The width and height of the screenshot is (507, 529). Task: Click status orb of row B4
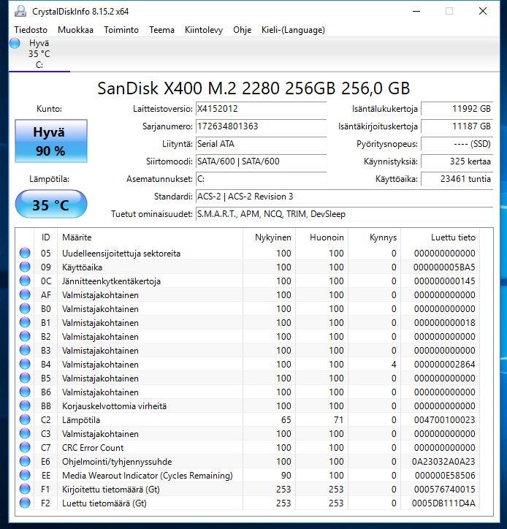tap(25, 364)
